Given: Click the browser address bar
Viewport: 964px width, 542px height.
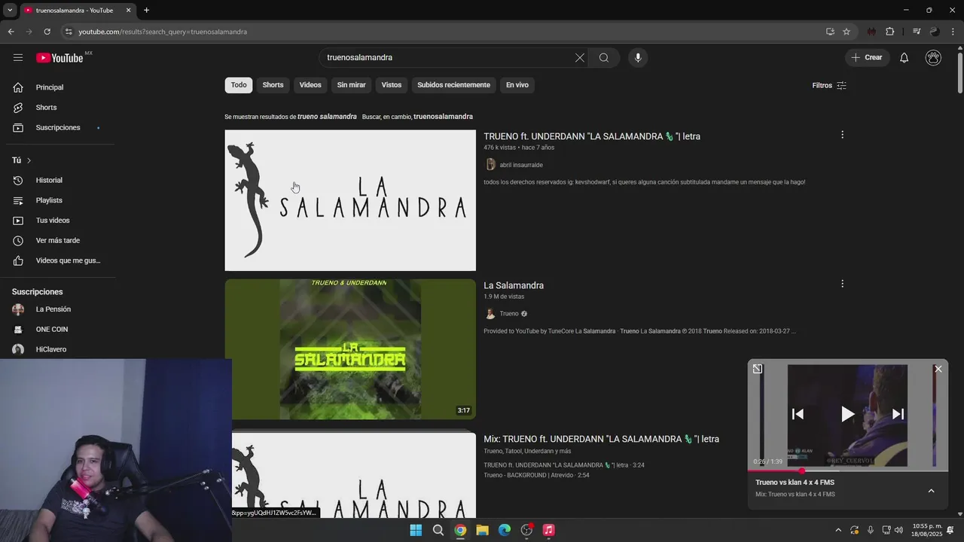Looking at the screenshot, I should click(x=444, y=32).
